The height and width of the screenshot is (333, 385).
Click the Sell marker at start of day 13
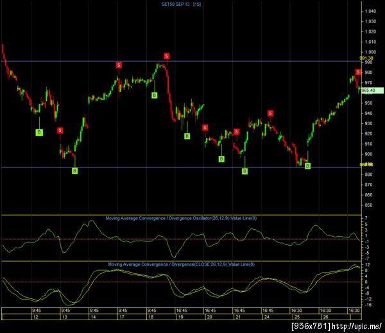tap(60, 130)
